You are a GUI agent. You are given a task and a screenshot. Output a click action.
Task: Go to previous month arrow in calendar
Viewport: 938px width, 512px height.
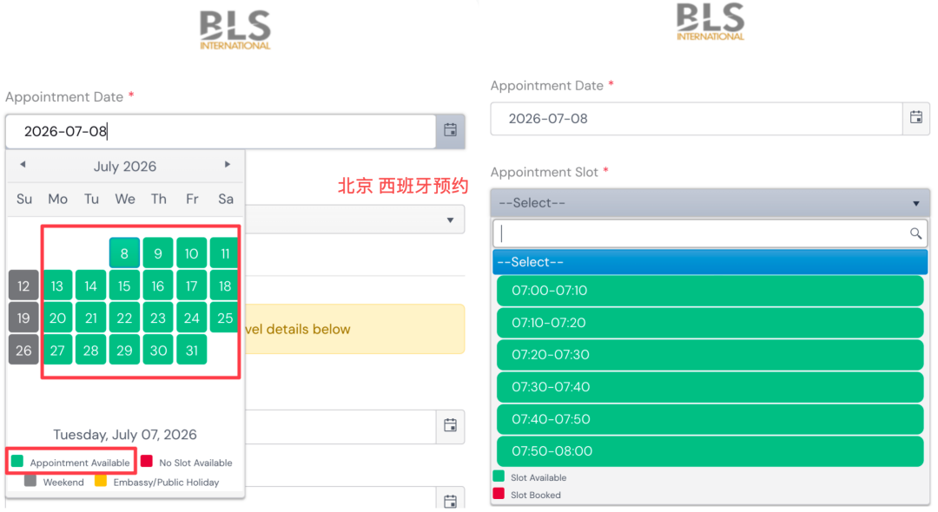[x=23, y=164]
